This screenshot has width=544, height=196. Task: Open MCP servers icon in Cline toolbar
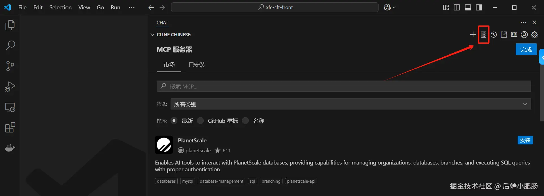[483, 35]
